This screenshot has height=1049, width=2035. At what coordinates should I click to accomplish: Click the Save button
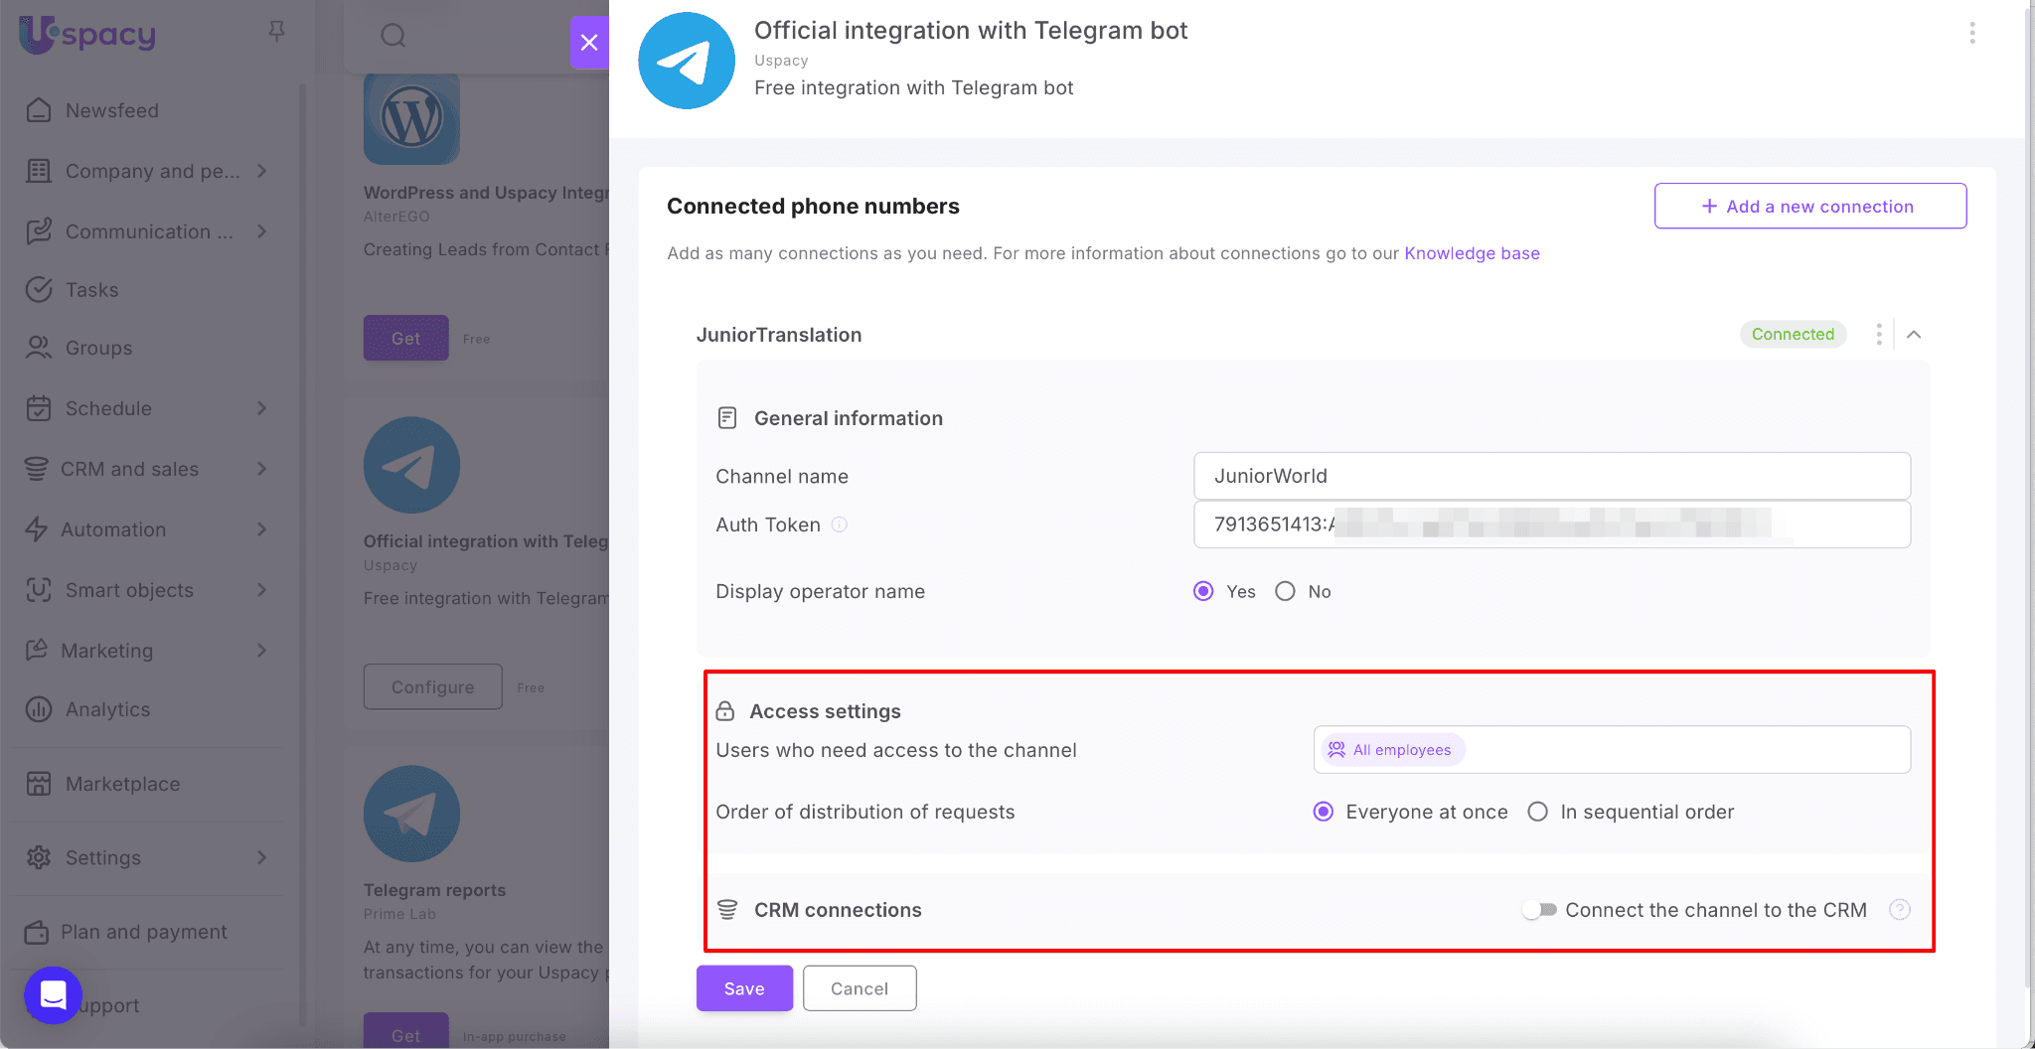[744, 988]
